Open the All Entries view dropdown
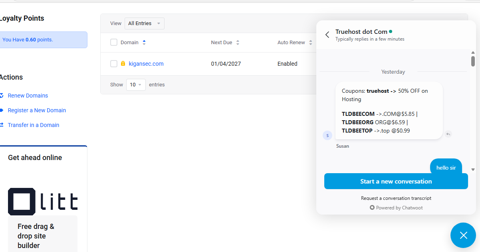The height and width of the screenshot is (252, 480). click(145, 23)
